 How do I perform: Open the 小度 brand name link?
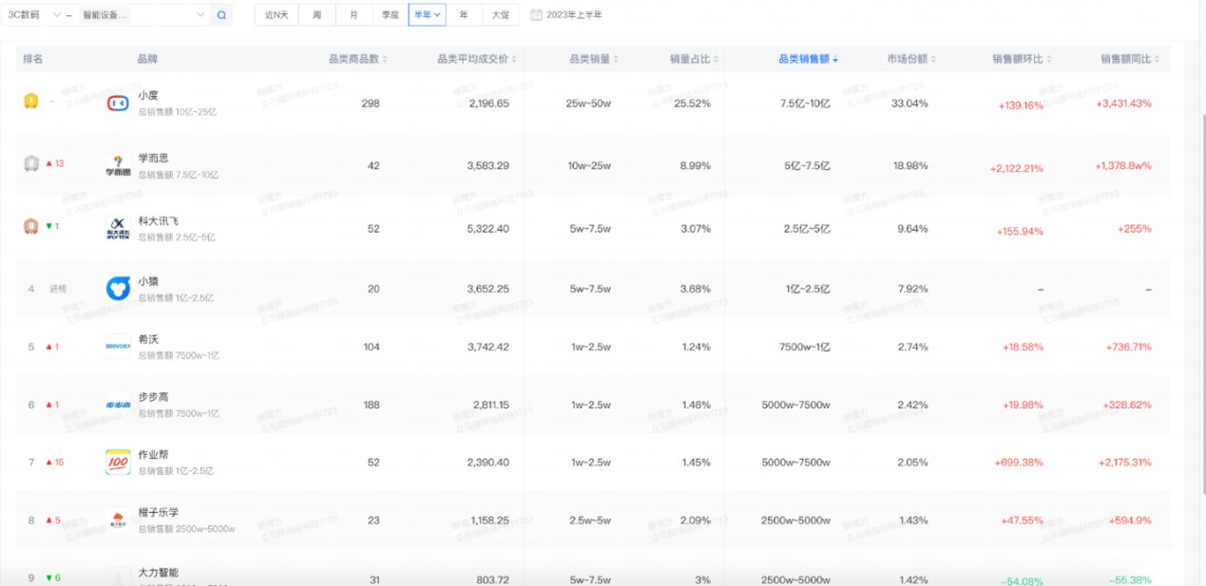point(148,96)
